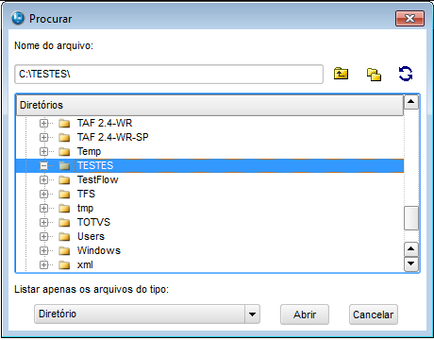
Task: Expand the TestFlow folder node
Action: (43, 179)
